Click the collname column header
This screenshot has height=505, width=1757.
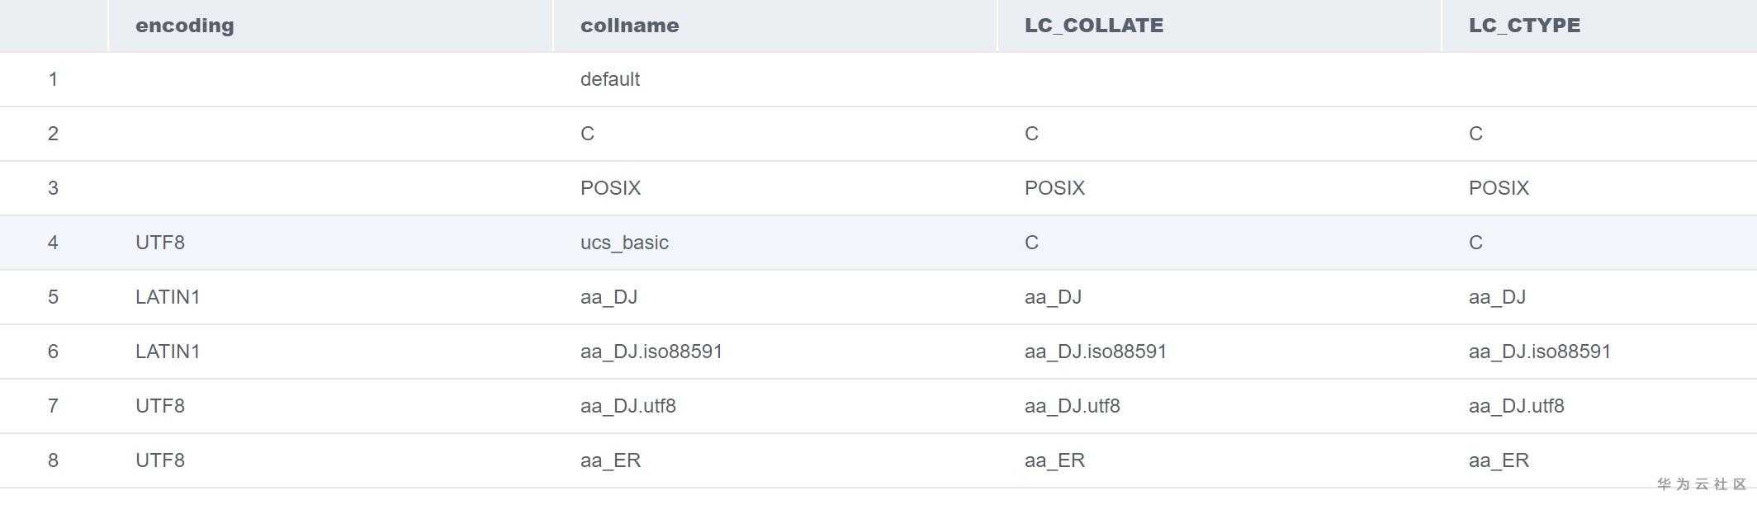pyautogui.click(x=629, y=26)
